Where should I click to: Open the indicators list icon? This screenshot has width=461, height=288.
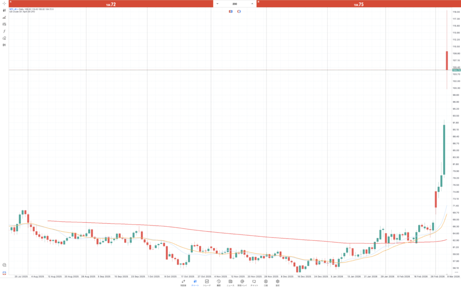(x=4, y=17)
